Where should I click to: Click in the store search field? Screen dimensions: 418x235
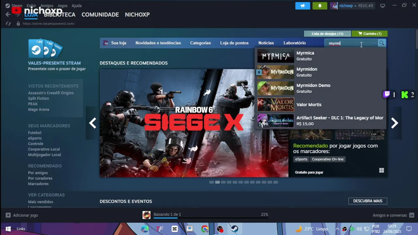coord(351,43)
